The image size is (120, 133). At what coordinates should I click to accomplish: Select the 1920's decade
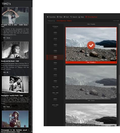55,45
